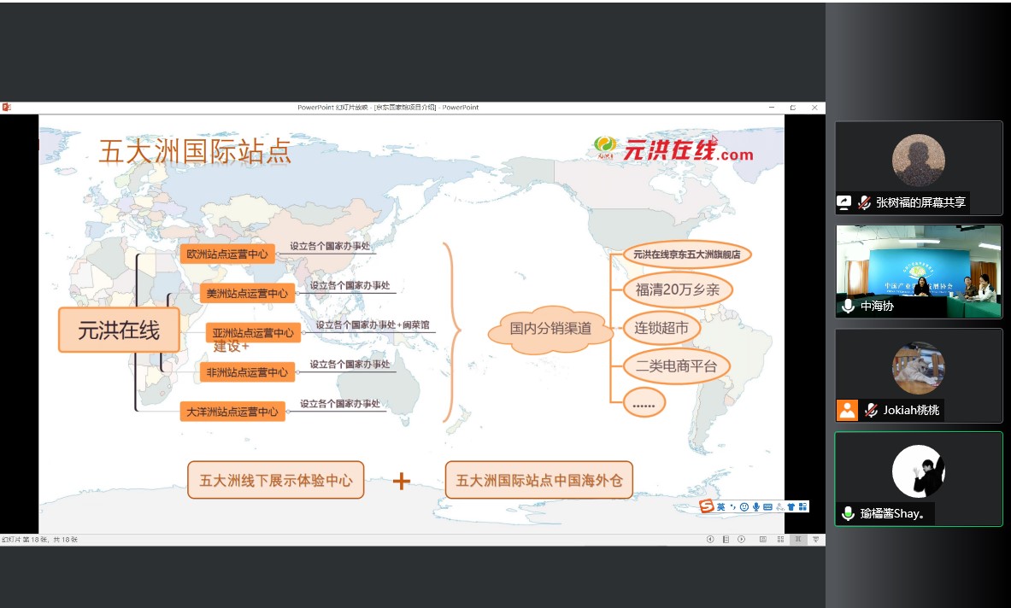Switch to Slide Sorter view
The width and height of the screenshot is (1011, 608).
tap(781, 539)
